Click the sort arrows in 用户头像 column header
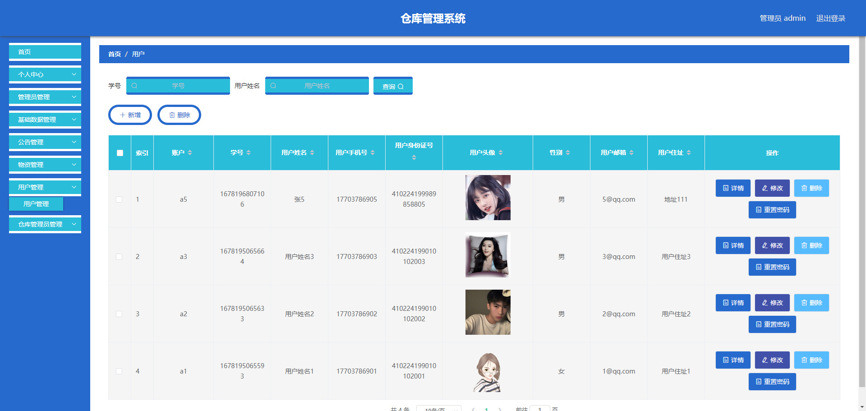Viewport: 866px width, 411px height. point(501,153)
